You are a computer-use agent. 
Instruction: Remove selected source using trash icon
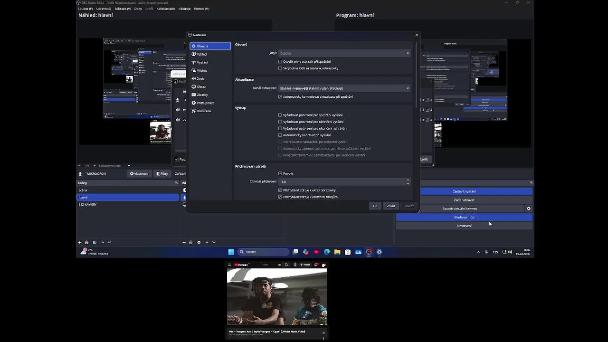pos(191,242)
